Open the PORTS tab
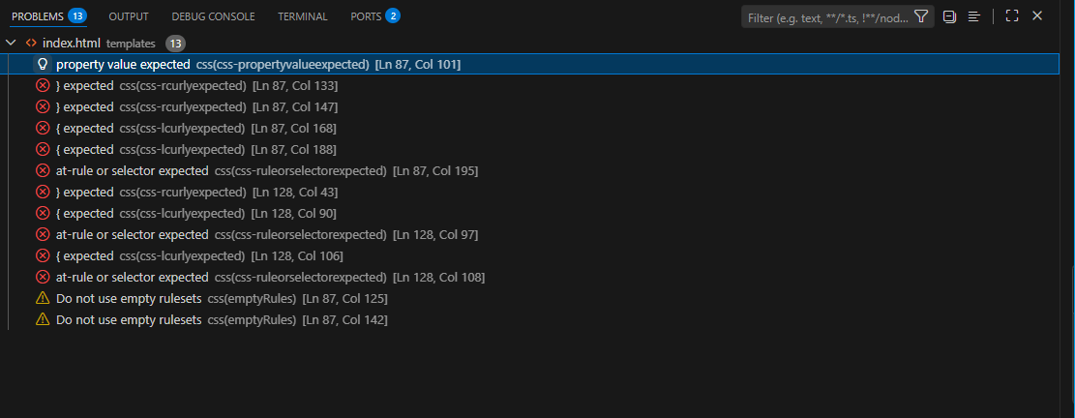 (375, 16)
